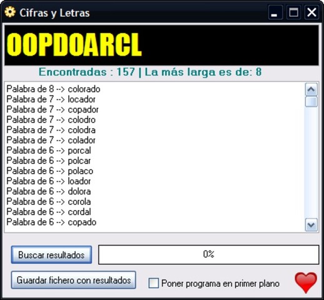The width and height of the screenshot is (324, 300).
Task: Select the word colorado in results
Action: click(84, 89)
